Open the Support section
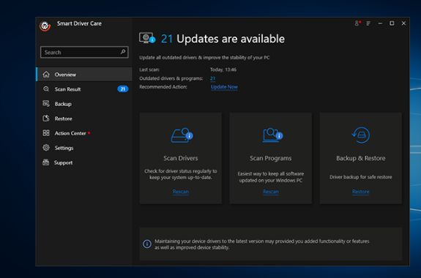This screenshot has height=278, width=421. tap(84, 162)
